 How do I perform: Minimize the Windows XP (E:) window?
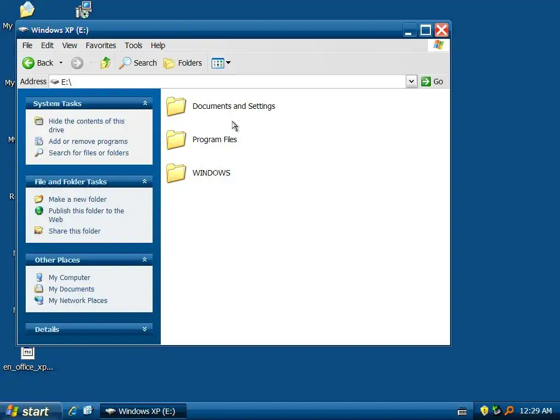409,30
